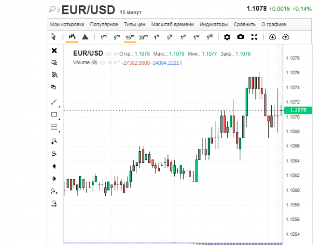The image size is (321, 245).
Task: Zoom out with minus magnifier icon
Action: click(x=54, y=154)
